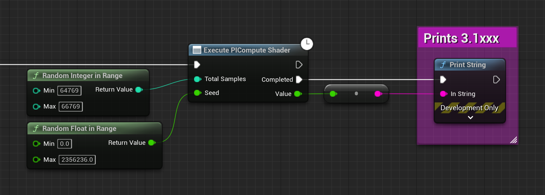Viewport: 545px width, 195px height.
Task: Click Print String input exec pin
Action: (x=443, y=80)
